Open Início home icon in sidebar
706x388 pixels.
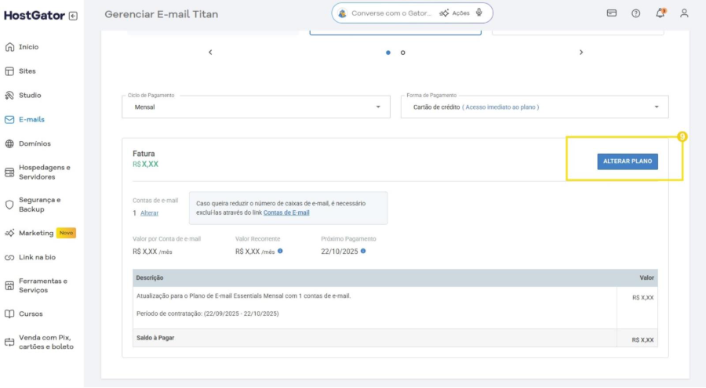(x=9, y=47)
